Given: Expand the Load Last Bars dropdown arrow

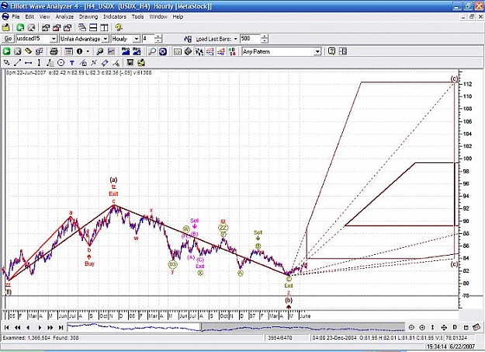Looking at the screenshot, I should (236, 39).
